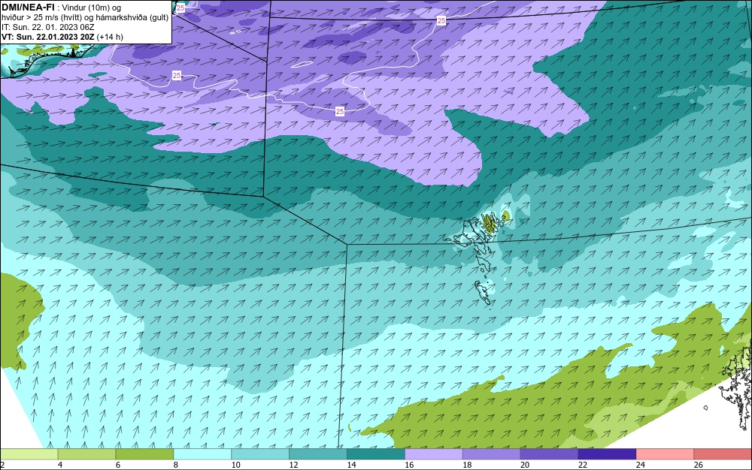The width and height of the screenshot is (752, 470).
Task: Select the 22-24 m/s dark indigo legend swatch
Action: (x=607, y=453)
